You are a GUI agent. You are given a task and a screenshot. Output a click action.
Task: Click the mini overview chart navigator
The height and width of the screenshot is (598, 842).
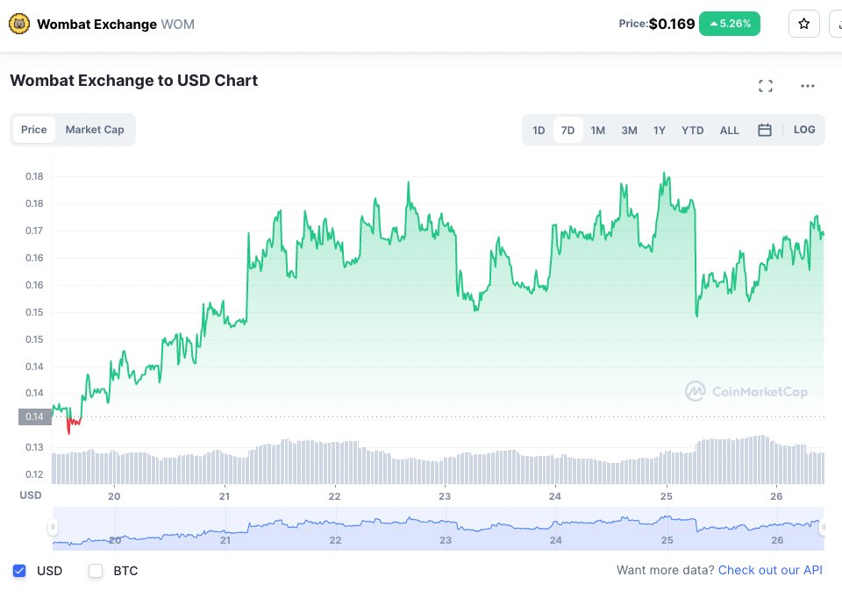pos(439,529)
